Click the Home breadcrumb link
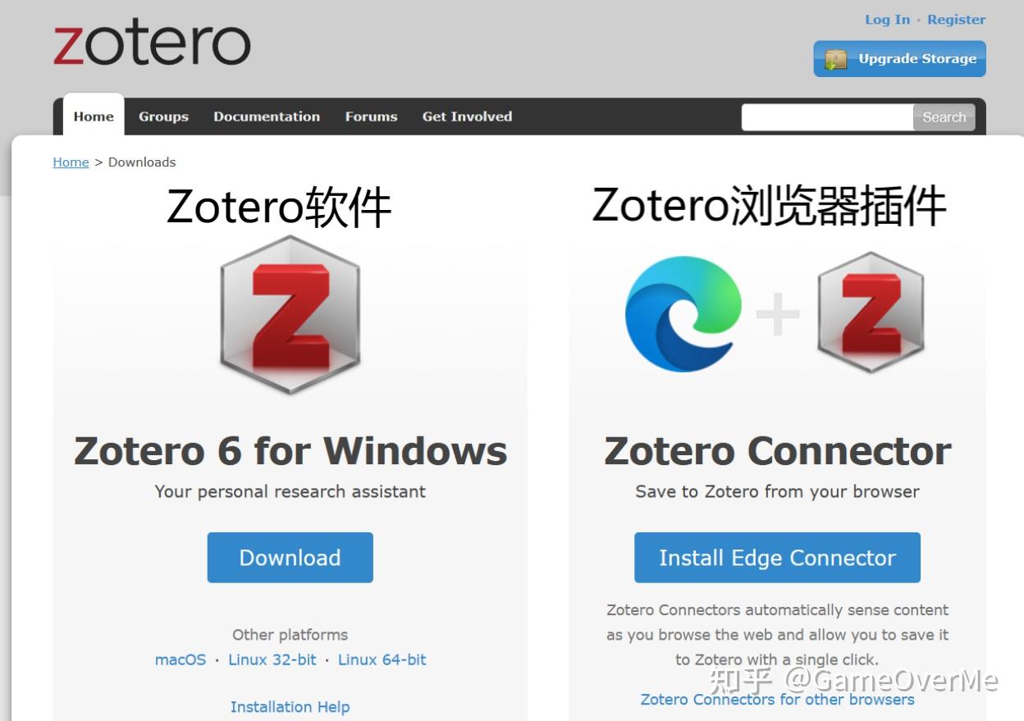 pyautogui.click(x=71, y=162)
